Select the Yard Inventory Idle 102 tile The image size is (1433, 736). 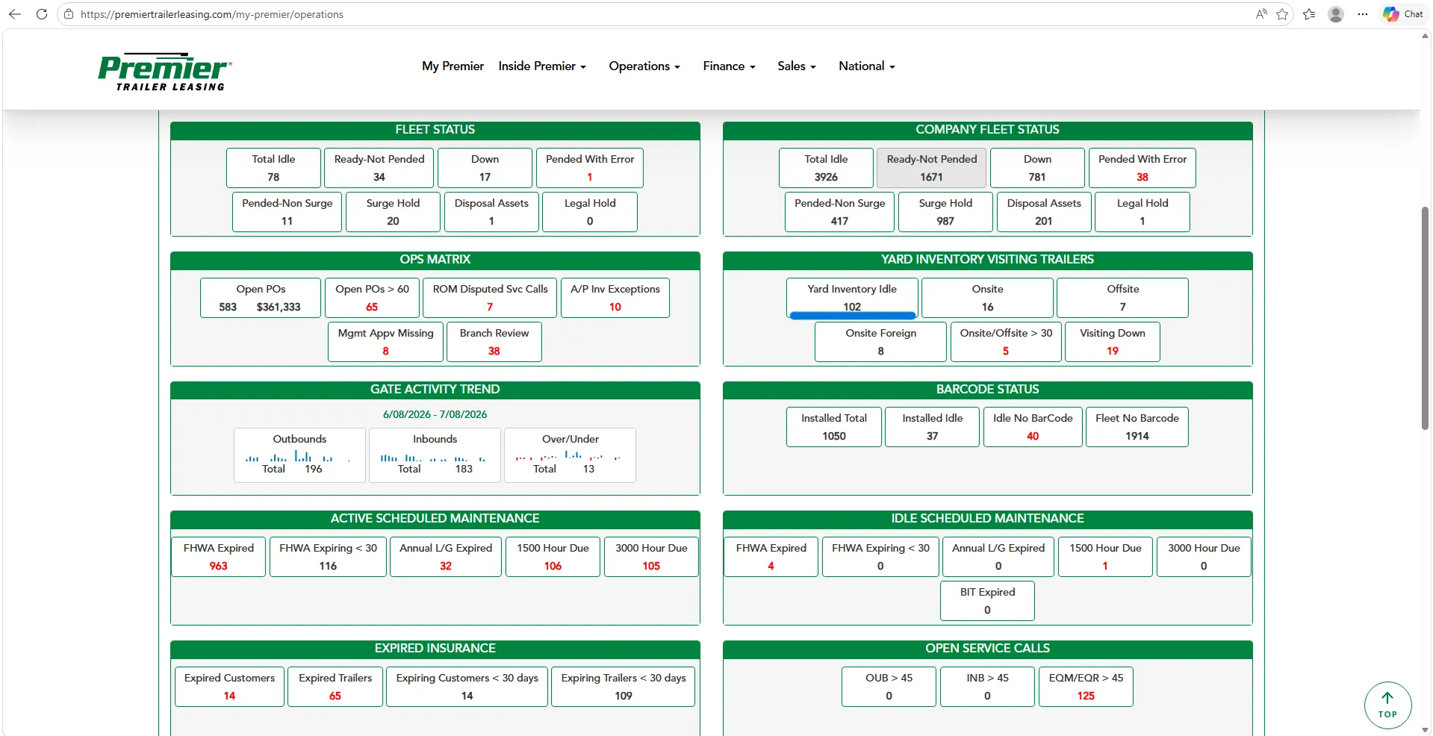(852, 298)
